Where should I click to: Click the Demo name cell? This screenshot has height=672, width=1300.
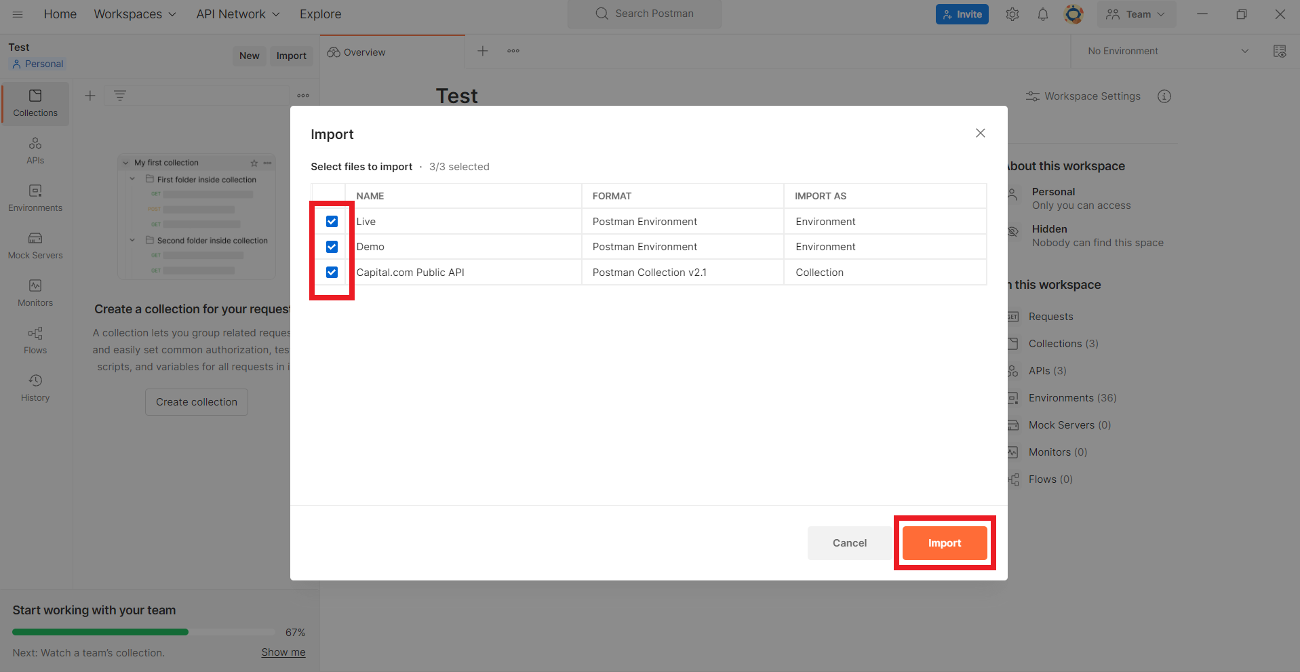tap(463, 247)
